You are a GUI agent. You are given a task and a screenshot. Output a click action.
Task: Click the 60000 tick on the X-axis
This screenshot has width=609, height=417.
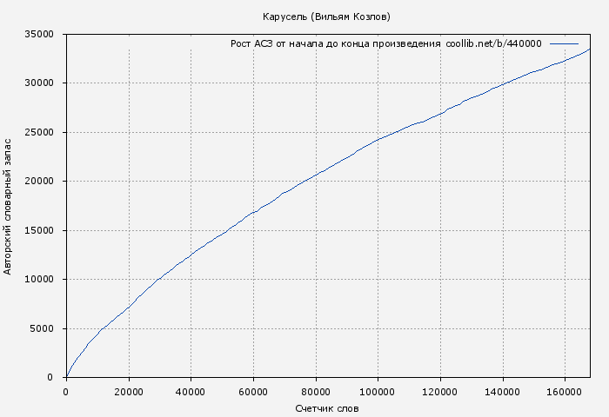coord(253,391)
